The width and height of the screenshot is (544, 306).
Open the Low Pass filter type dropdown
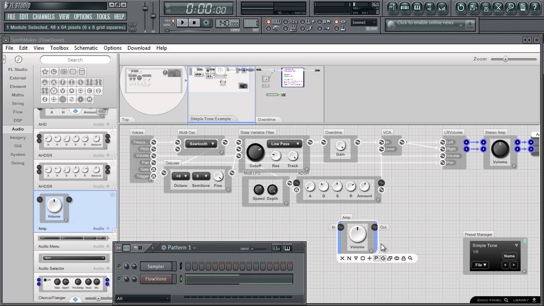point(284,144)
